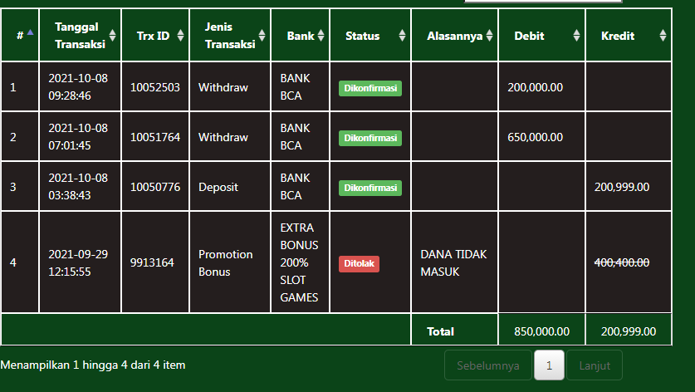Sort by row number column arrow
Image resolution: width=695 pixels, height=392 pixels.
tap(31, 33)
